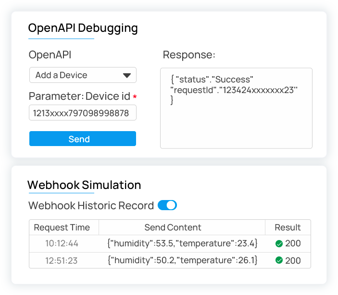Viewport: 338px width, 295px height.
Task: Click the green checkmark in the 12:51:23 row
Action: 279,260
